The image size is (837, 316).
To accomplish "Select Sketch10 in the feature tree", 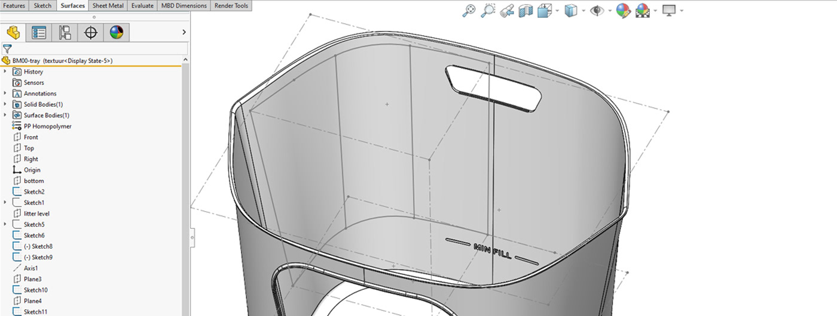I will coord(30,290).
